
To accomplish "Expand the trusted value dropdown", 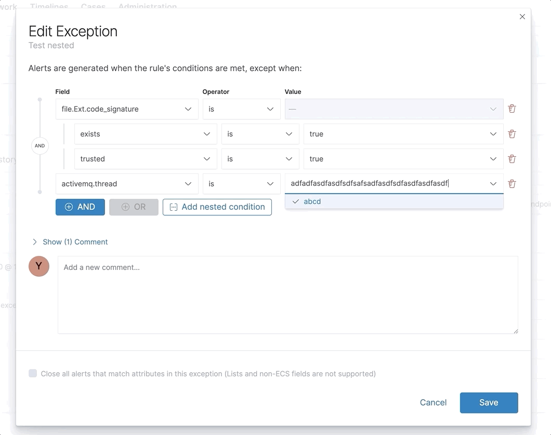I will pyautogui.click(x=403, y=159).
